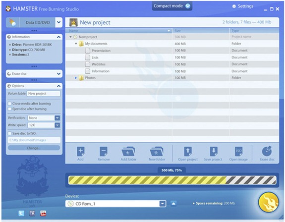This screenshot has height=222, width=285.
Task: Click the disc capacity progress bar
Action: [x=172, y=180]
